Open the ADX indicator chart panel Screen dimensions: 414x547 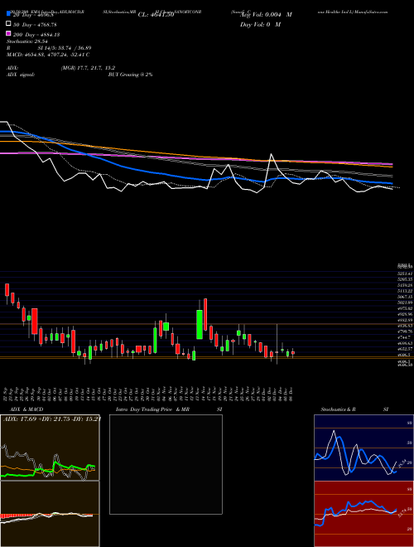pos(50,448)
